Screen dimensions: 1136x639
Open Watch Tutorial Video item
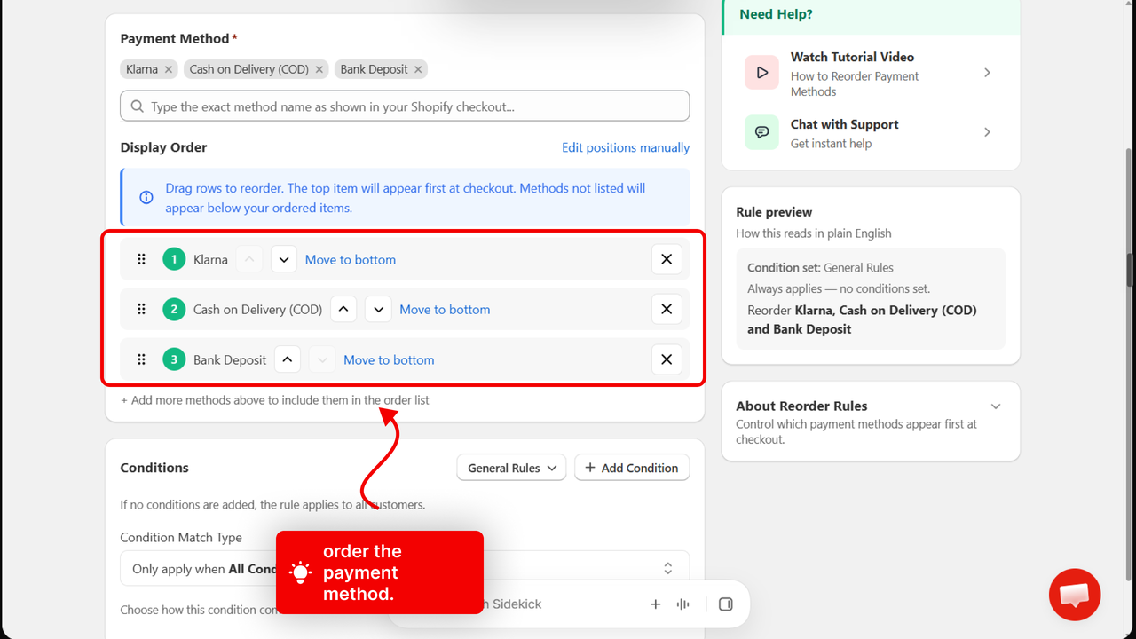click(871, 73)
